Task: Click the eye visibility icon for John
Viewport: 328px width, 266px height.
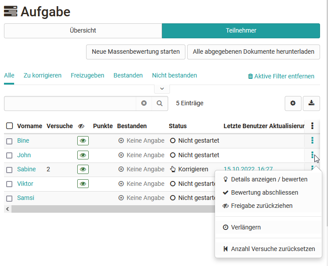Action: tap(83, 155)
